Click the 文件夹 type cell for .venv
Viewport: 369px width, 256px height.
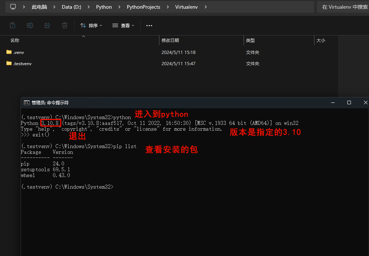tap(253, 53)
